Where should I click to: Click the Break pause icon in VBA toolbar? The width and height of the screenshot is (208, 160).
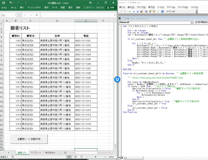coord(133,11)
